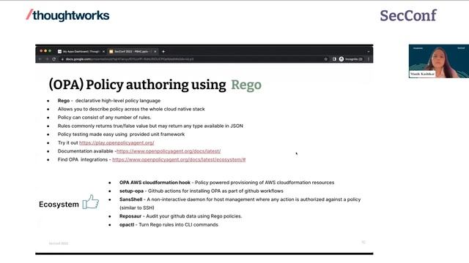Image resolution: width=469 pixels, height=263 pixels.
Task: Click the thoughtworks logo
Action: (x=67, y=15)
